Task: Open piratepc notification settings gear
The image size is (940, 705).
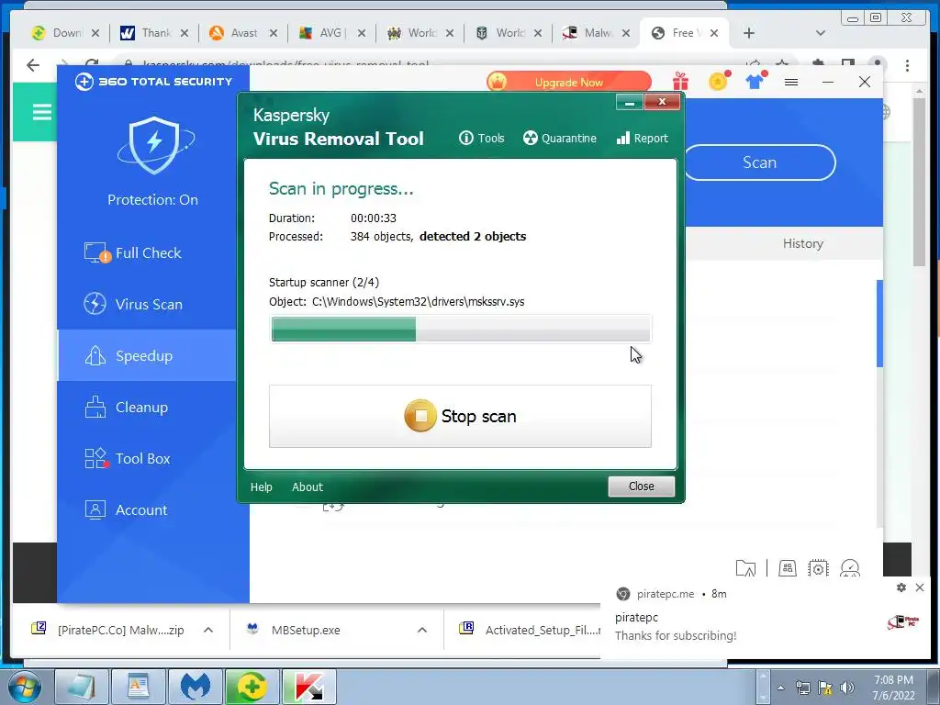Action: pos(901,587)
